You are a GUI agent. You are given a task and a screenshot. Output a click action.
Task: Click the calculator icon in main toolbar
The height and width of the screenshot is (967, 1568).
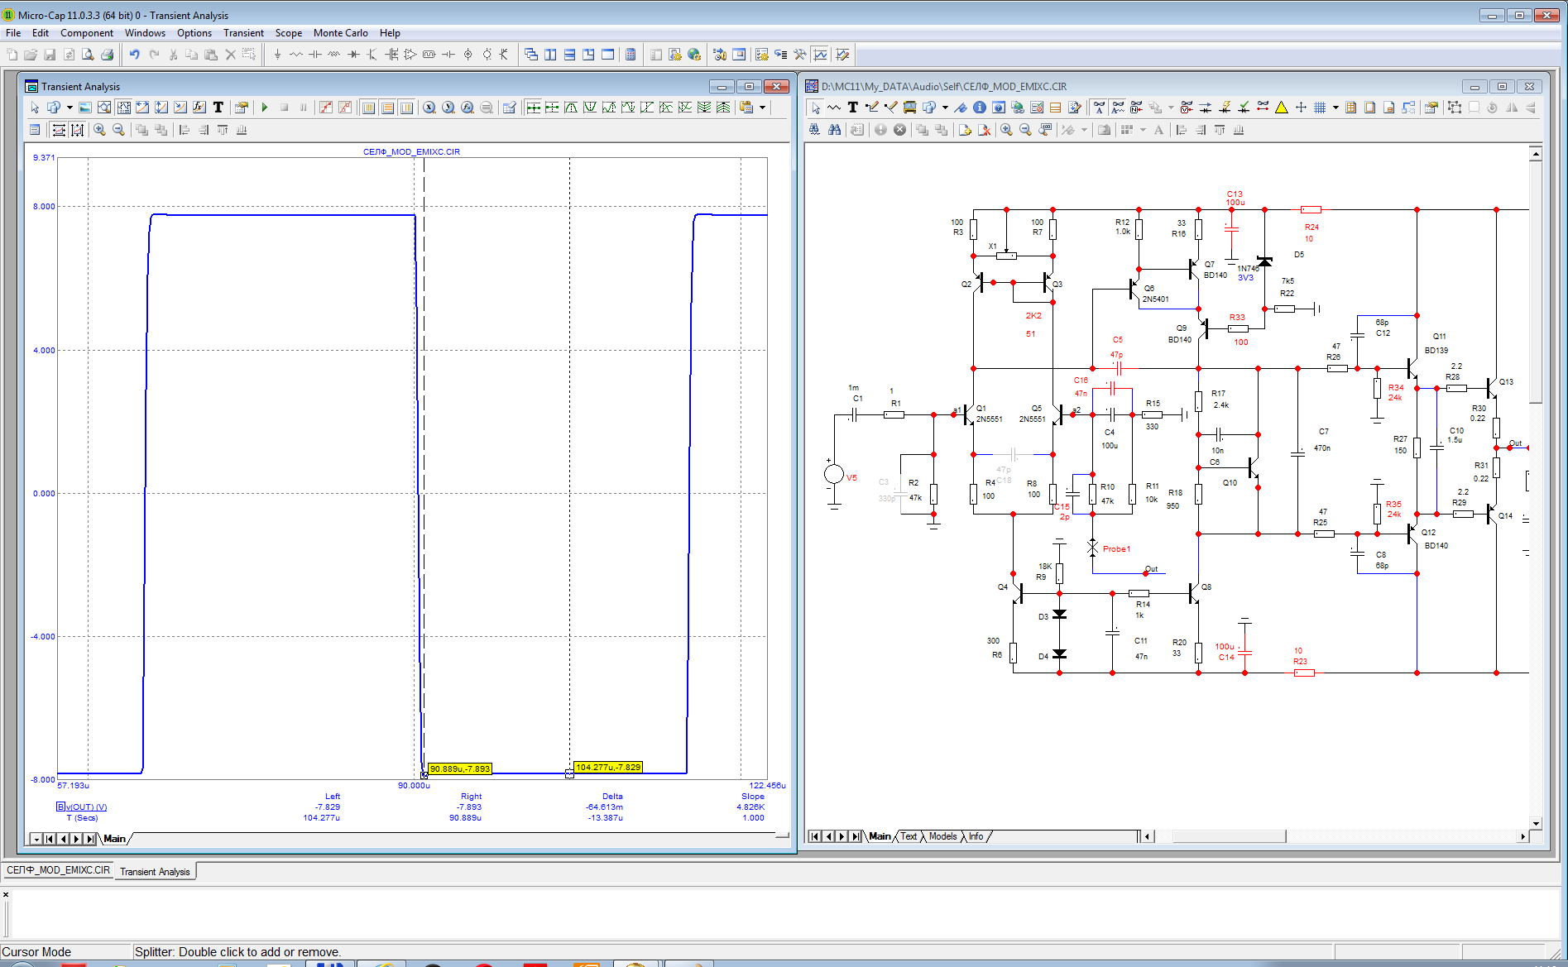pos(631,55)
